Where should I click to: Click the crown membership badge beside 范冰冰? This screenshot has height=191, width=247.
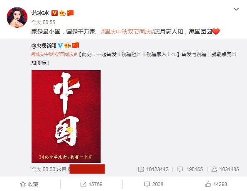pos(62,13)
